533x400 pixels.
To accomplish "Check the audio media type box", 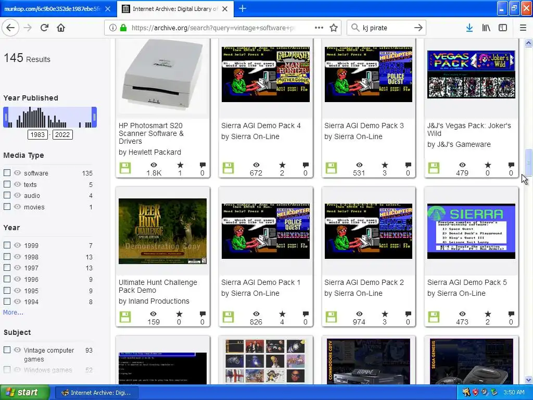I will click(x=7, y=195).
